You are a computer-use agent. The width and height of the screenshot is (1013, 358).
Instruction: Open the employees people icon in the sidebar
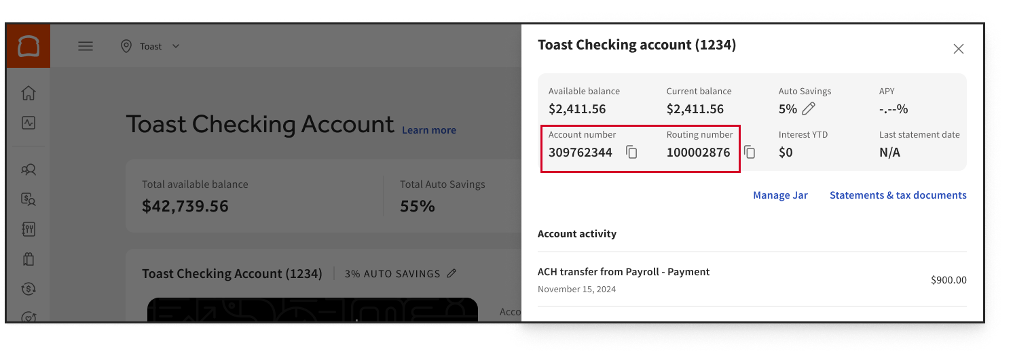pos(29,170)
